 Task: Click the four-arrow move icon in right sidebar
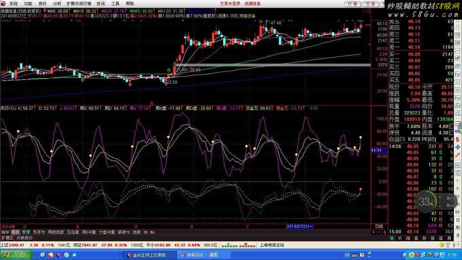pos(458,147)
